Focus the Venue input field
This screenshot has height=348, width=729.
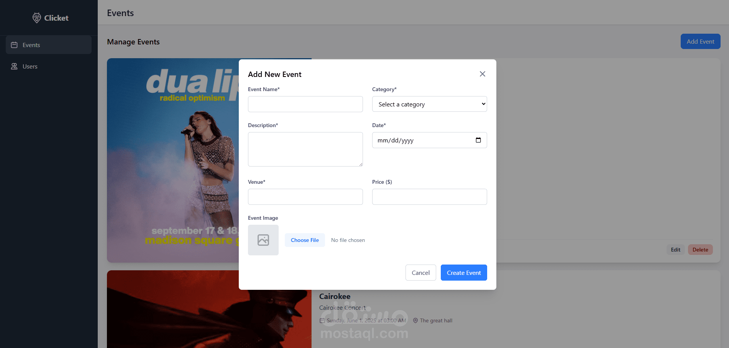click(x=305, y=197)
